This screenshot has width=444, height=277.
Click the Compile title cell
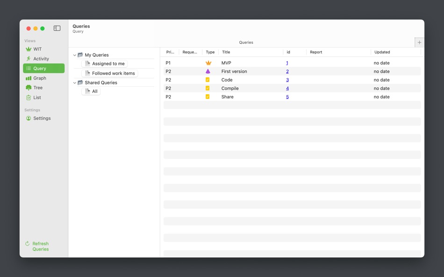pyautogui.click(x=230, y=88)
